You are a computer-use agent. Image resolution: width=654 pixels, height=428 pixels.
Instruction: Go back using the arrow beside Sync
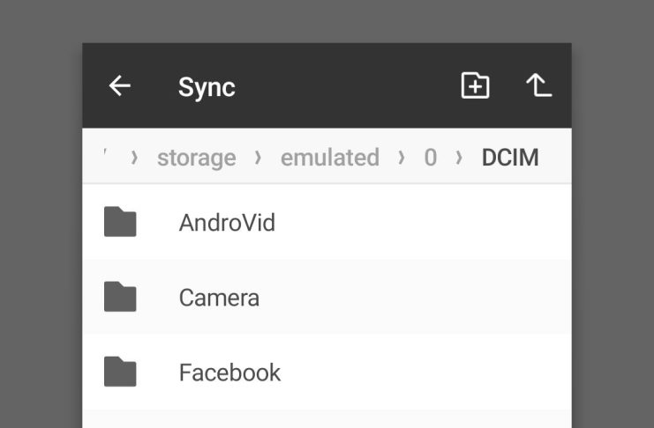point(120,86)
